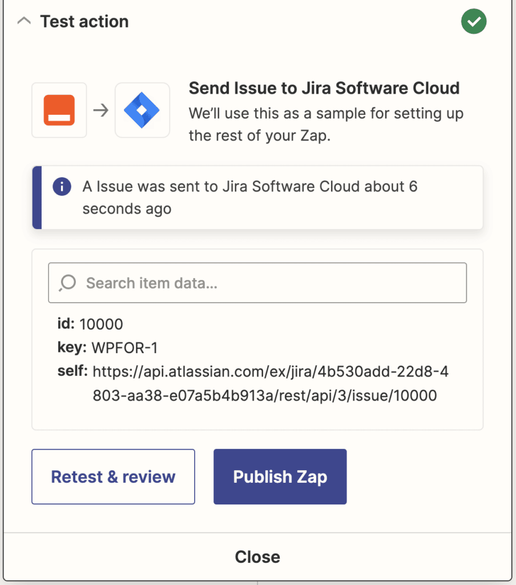
Task: Select the Close option at the bottom
Action: [257, 556]
